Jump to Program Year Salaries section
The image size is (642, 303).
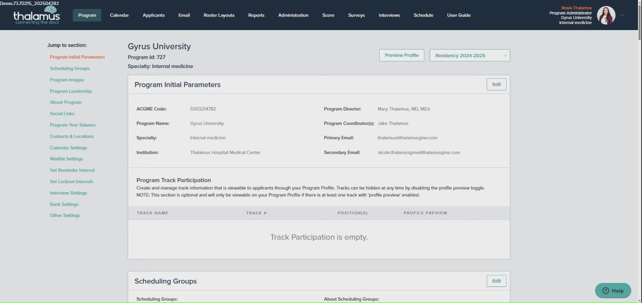(73, 125)
